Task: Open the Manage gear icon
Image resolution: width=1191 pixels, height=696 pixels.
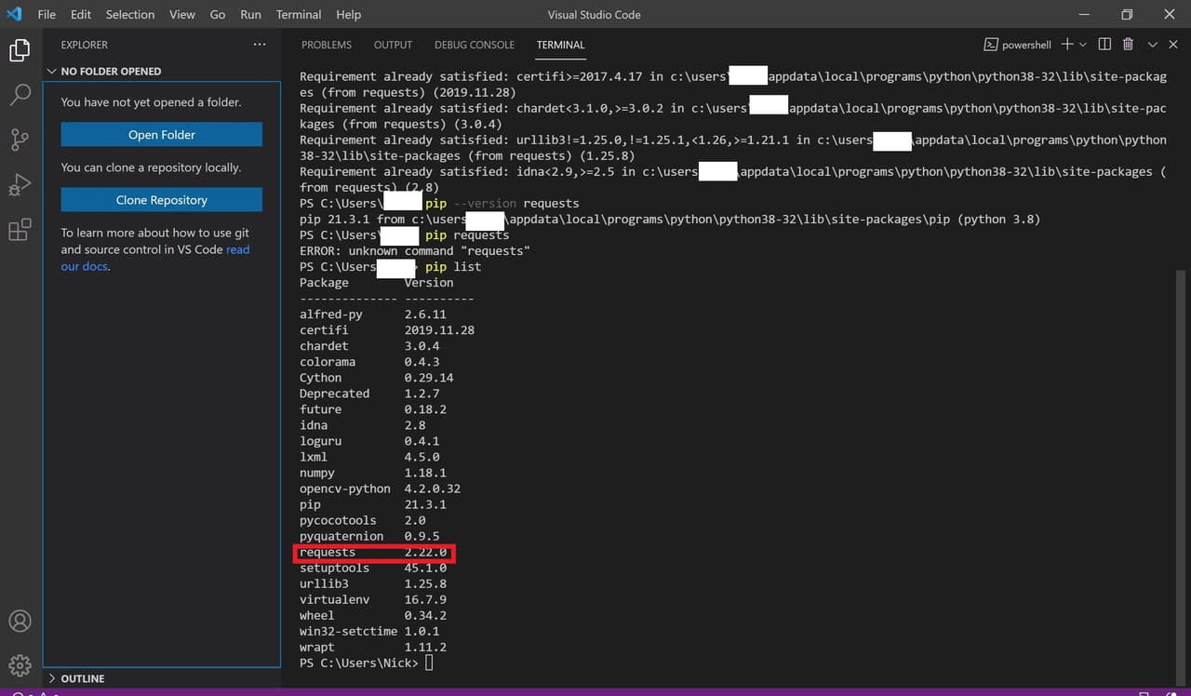Action: 20,665
